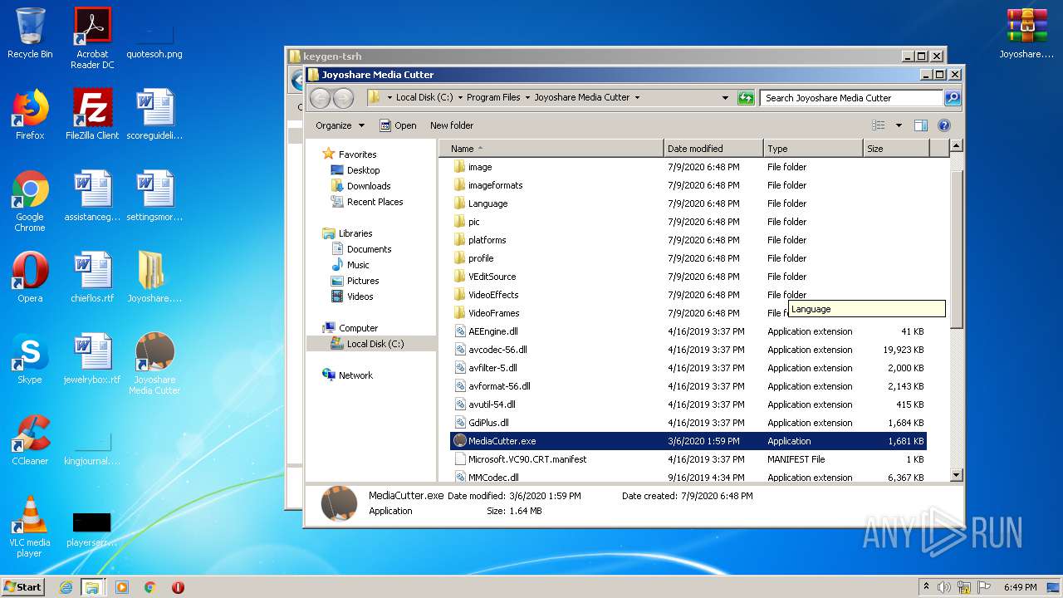Viewport: 1063px width, 598px height.
Task: Open Videos library in sidebar
Action: pyautogui.click(x=352, y=297)
